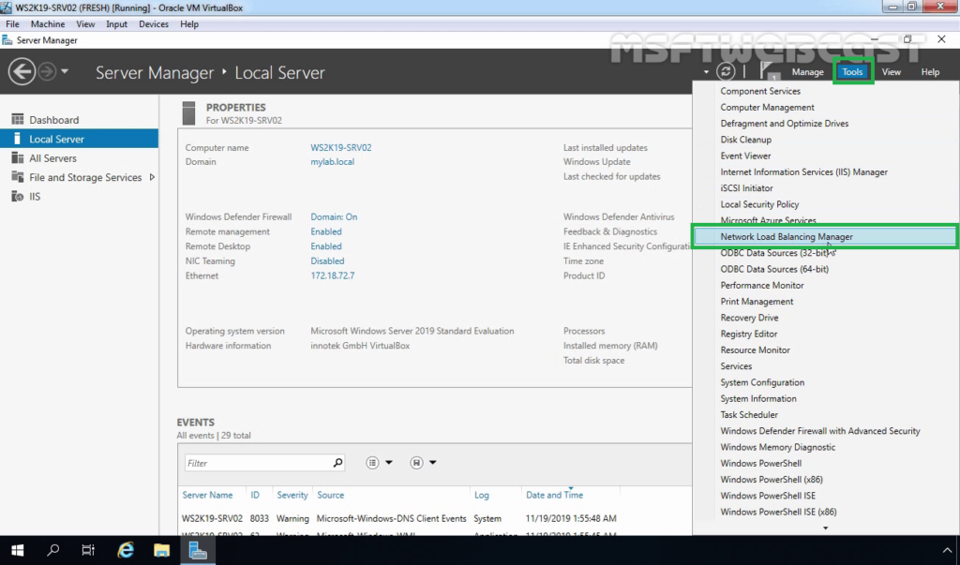Open Network Load Balancing Manager

pos(825,236)
